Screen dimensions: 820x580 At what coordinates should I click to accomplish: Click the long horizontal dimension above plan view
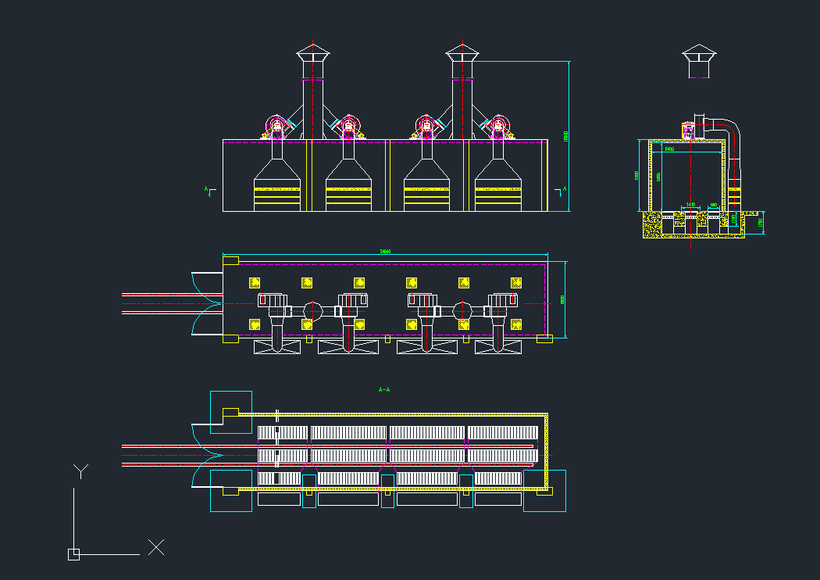[x=385, y=252]
